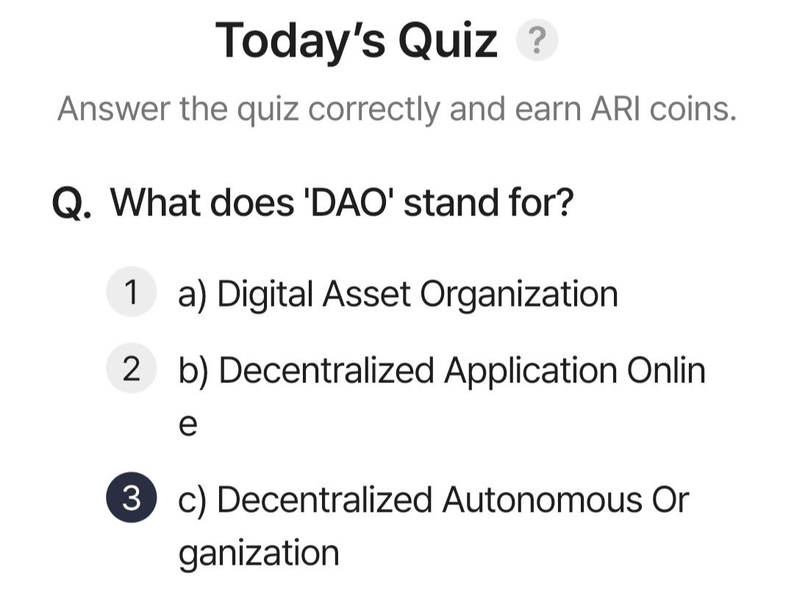
Task: Click the word 'Organization' in option a
Action: [519, 295]
